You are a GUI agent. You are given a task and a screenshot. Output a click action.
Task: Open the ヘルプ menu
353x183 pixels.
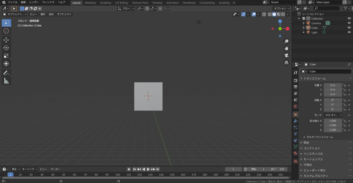[61, 3]
